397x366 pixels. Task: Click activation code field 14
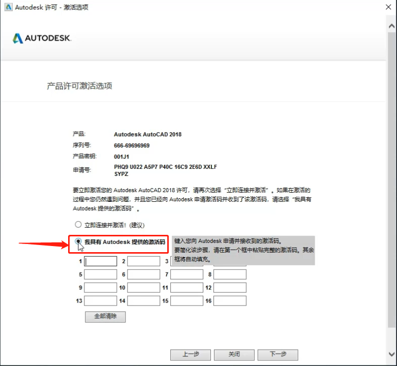click(143, 301)
